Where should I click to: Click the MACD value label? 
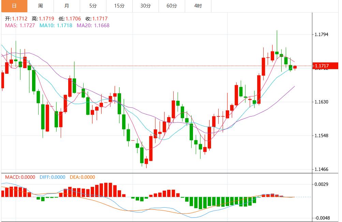pos(20,177)
